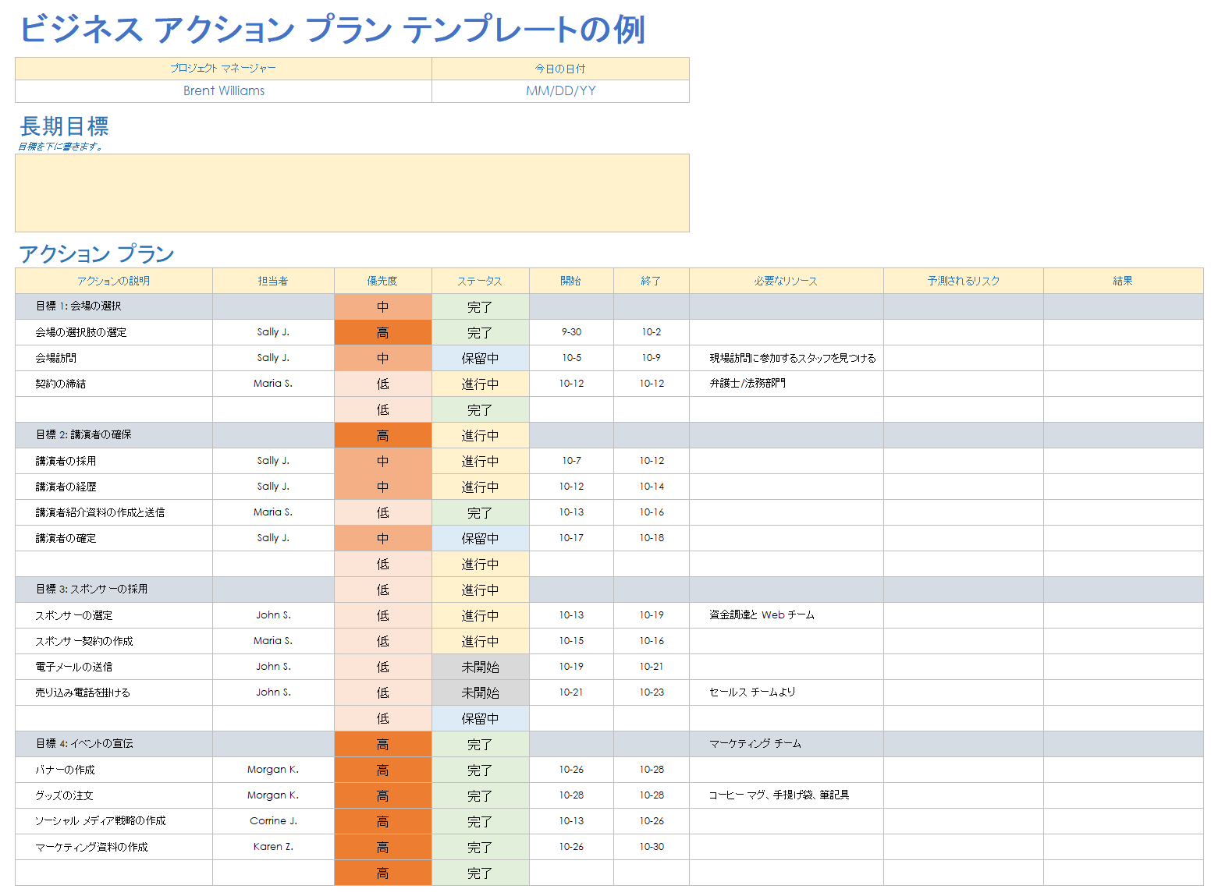Click the 保留中 status for 会場訪問
Screen dimensions: 1218x896
[x=481, y=358]
